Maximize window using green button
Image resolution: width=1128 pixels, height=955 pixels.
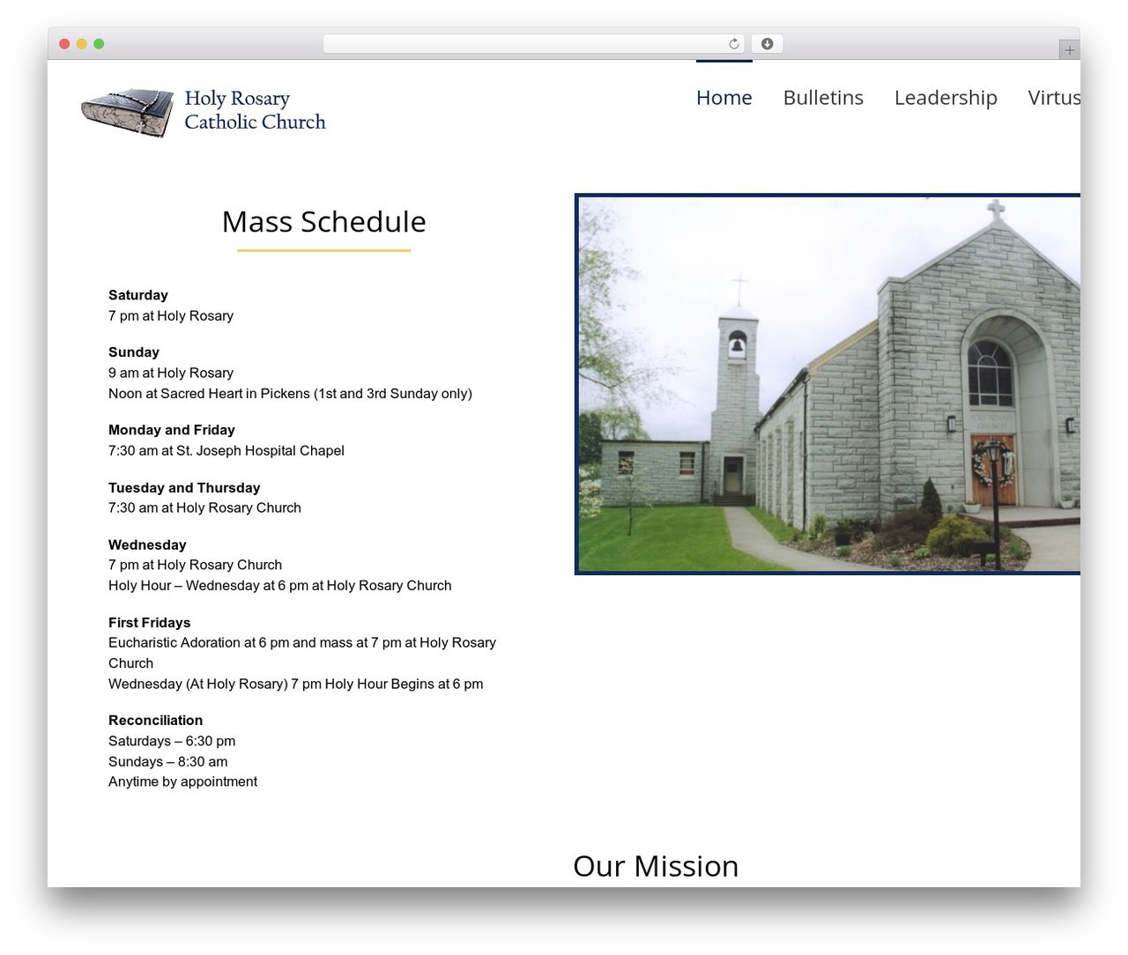(99, 44)
